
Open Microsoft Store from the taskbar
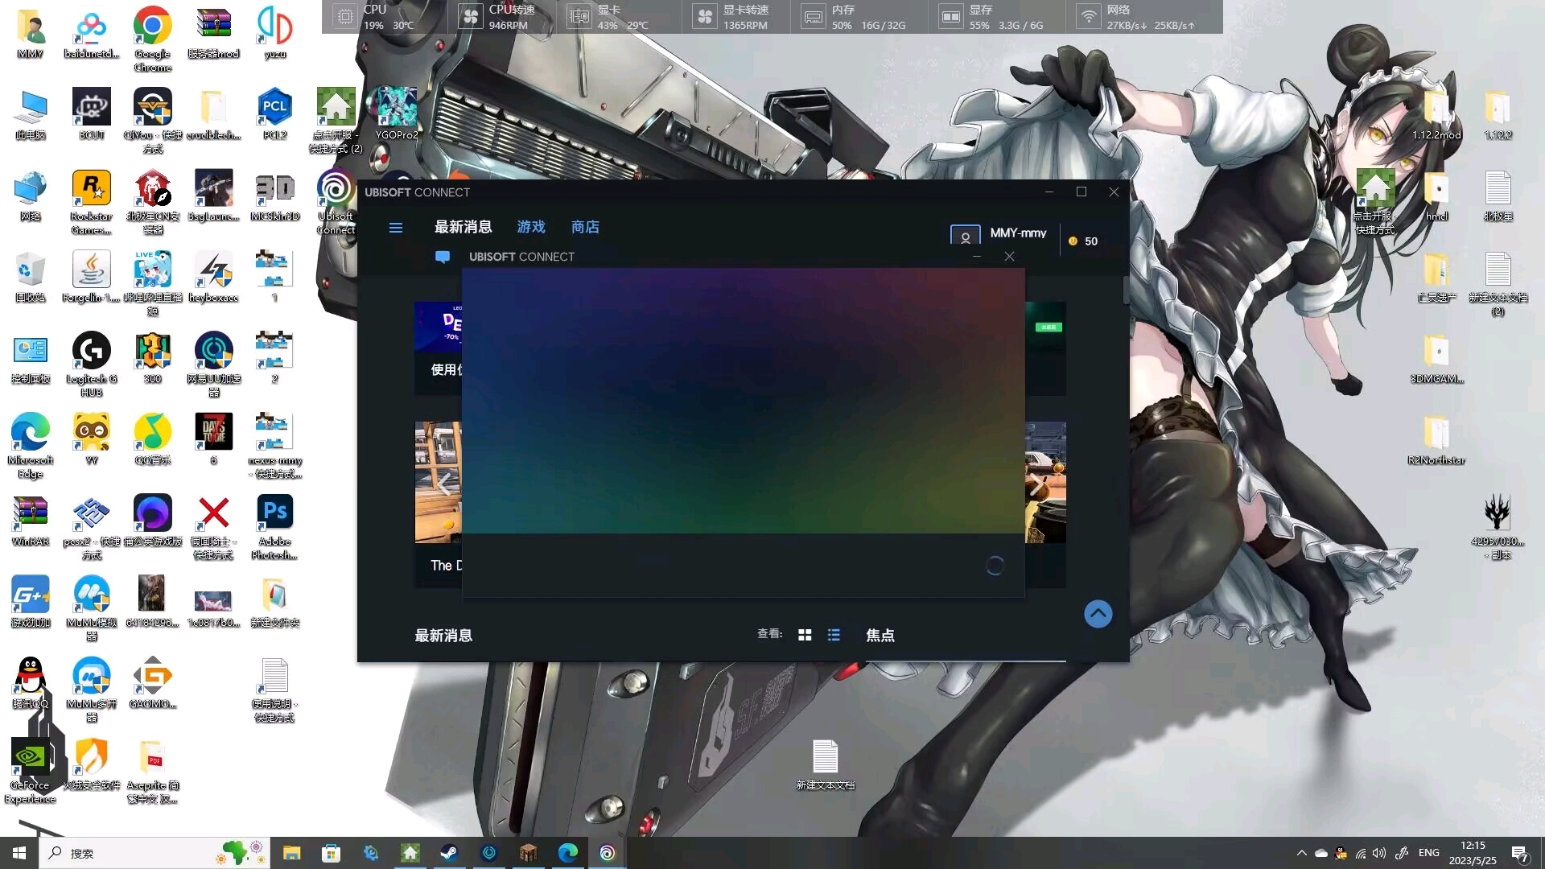[331, 853]
